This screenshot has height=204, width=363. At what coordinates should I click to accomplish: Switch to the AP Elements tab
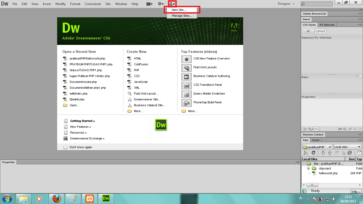pos(327,25)
